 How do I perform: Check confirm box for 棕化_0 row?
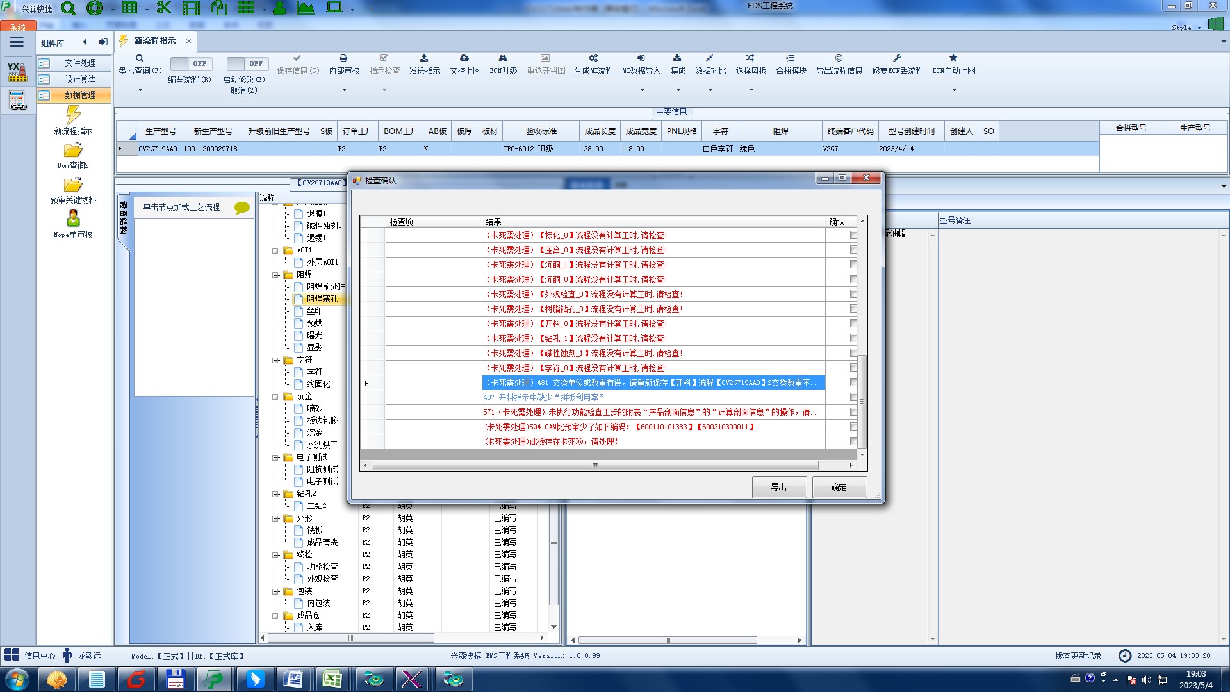[853, 235]
